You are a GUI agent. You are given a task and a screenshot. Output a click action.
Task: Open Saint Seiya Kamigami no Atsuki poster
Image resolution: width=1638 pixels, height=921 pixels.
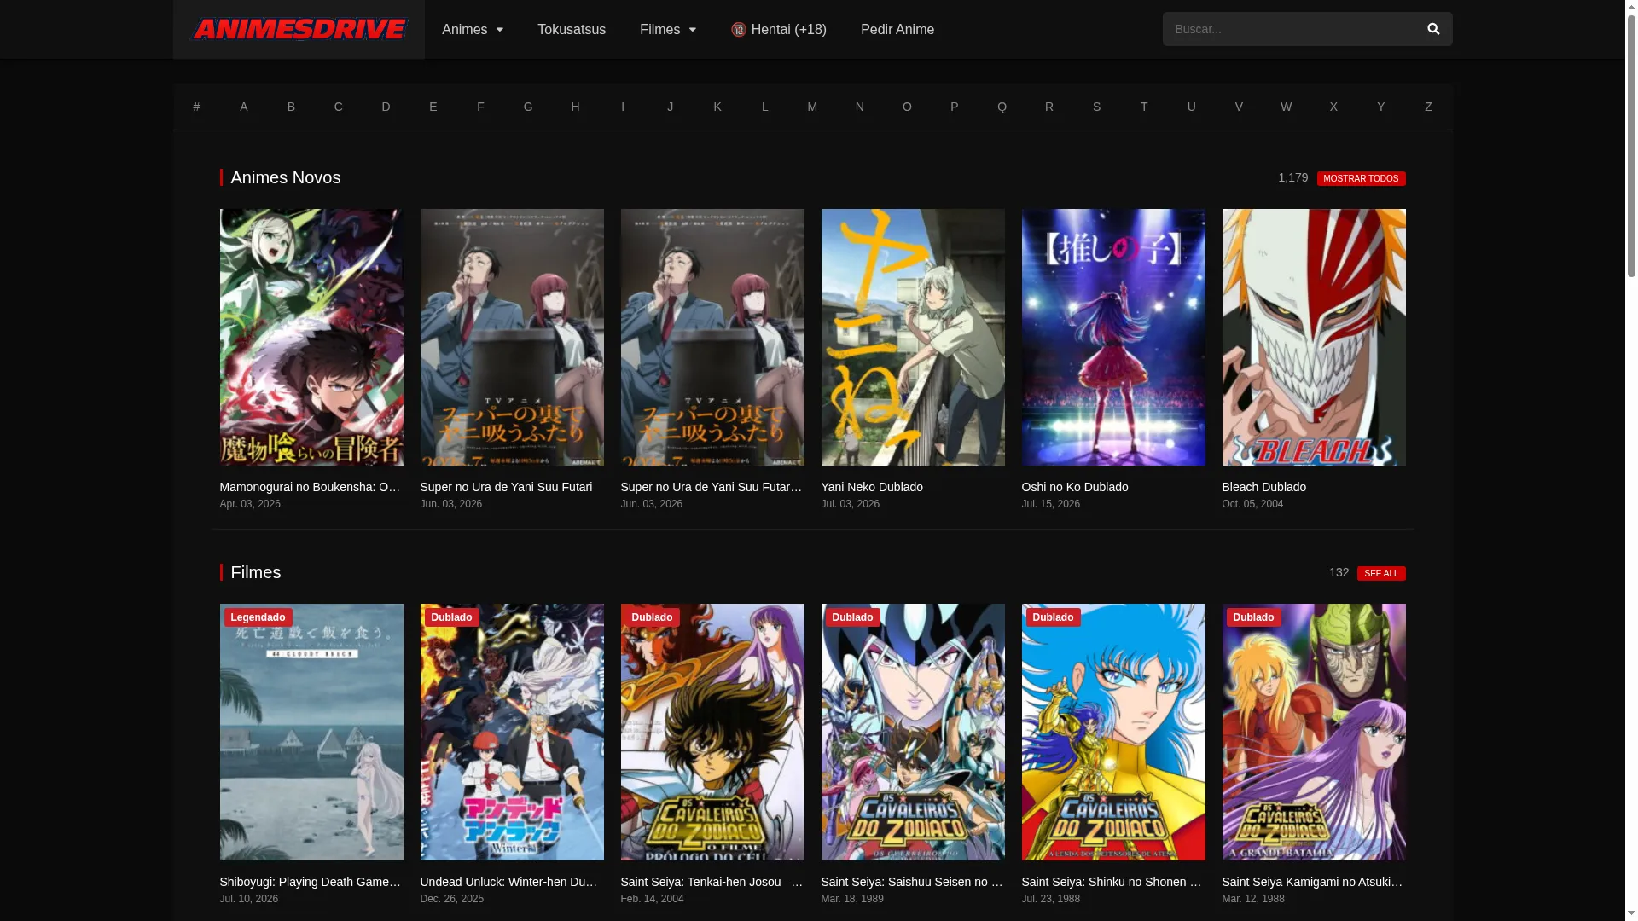[x=1314, y=732]
